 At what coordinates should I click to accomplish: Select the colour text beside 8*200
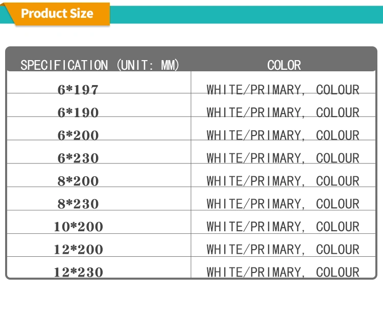[x=283, y=181]
